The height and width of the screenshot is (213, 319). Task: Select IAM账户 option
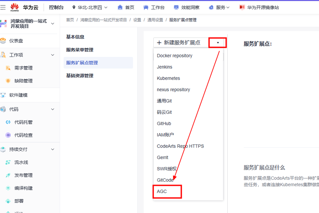pos(188,135)
